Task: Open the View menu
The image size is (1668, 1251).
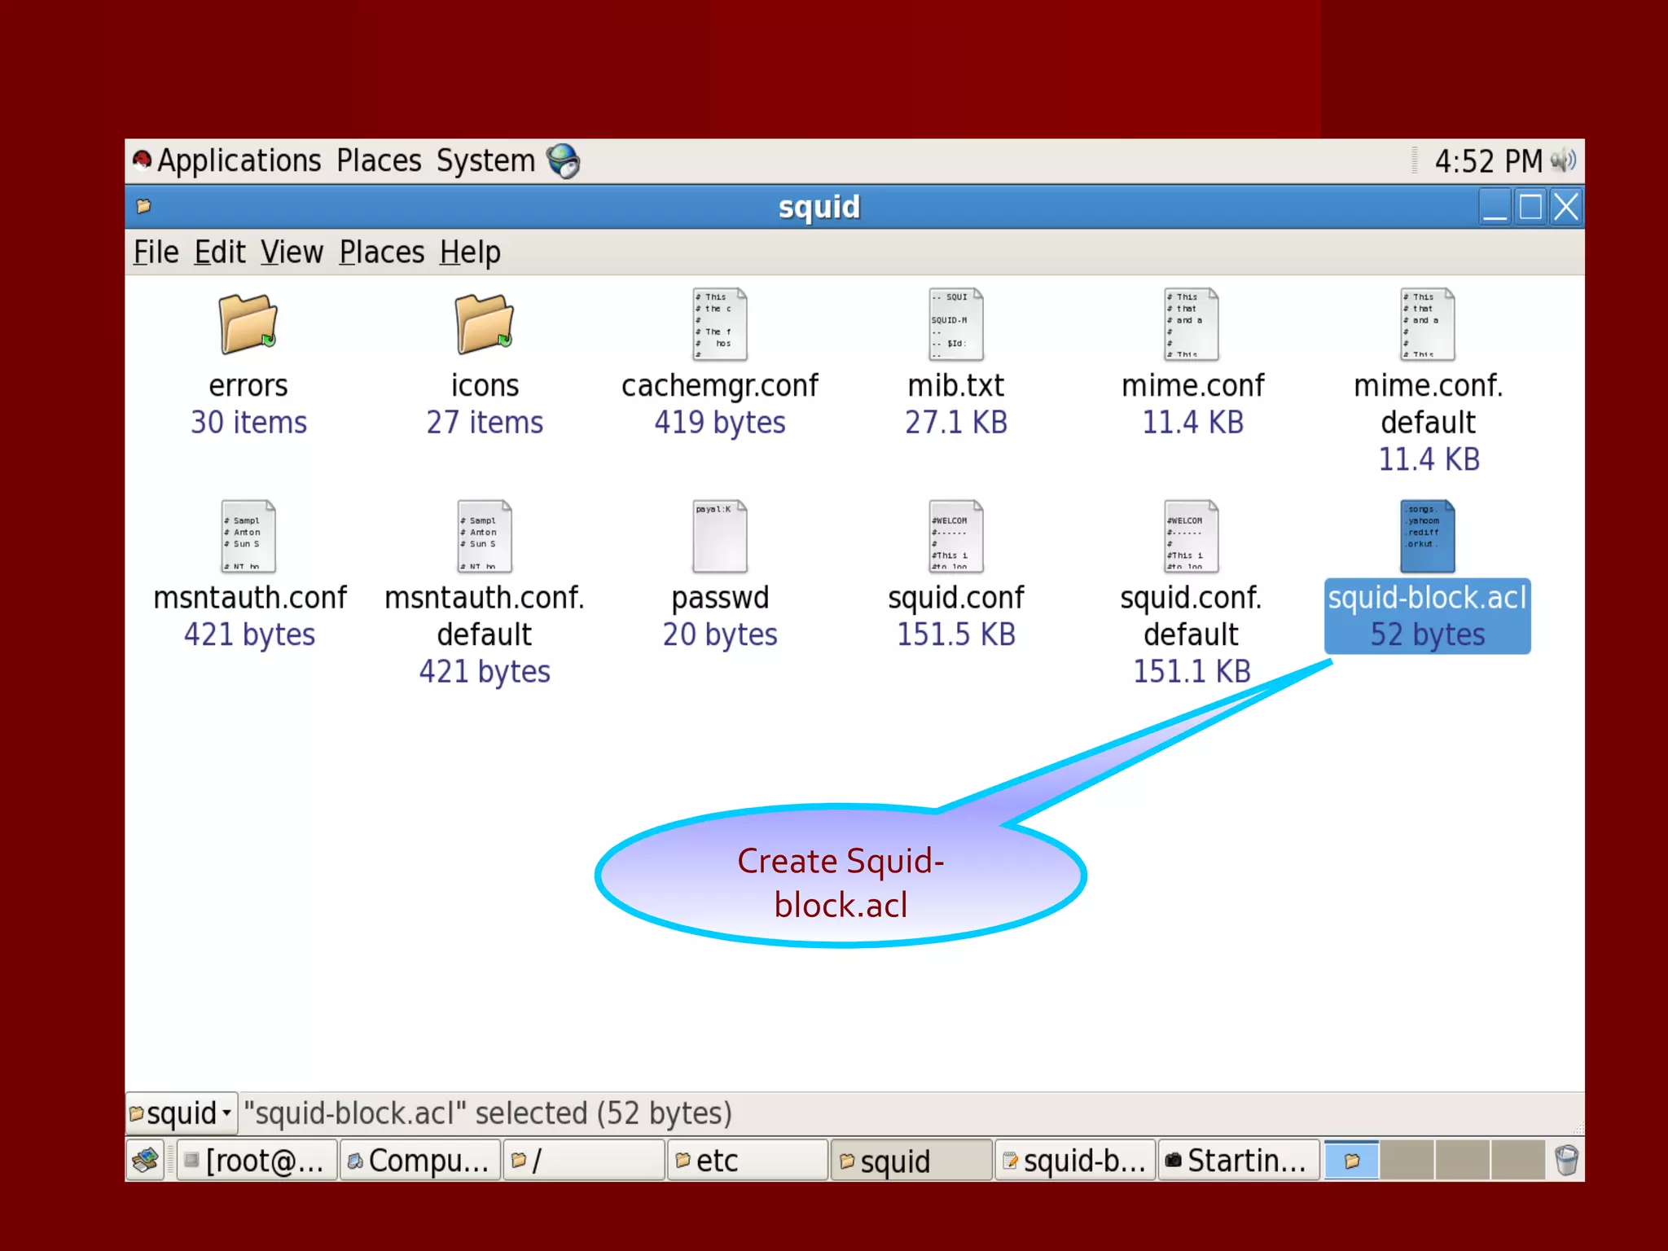Action: coord(292,252)
